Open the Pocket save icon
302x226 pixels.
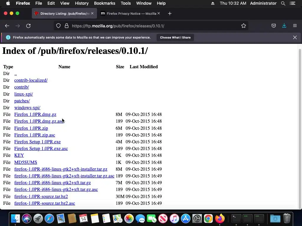click(273, 26)
